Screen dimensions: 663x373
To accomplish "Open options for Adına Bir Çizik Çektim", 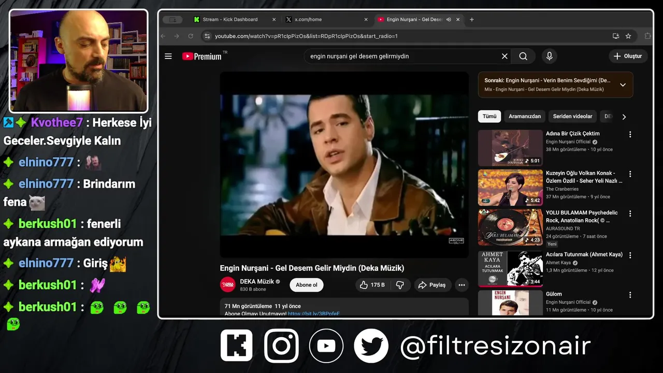I will [630, 134].
